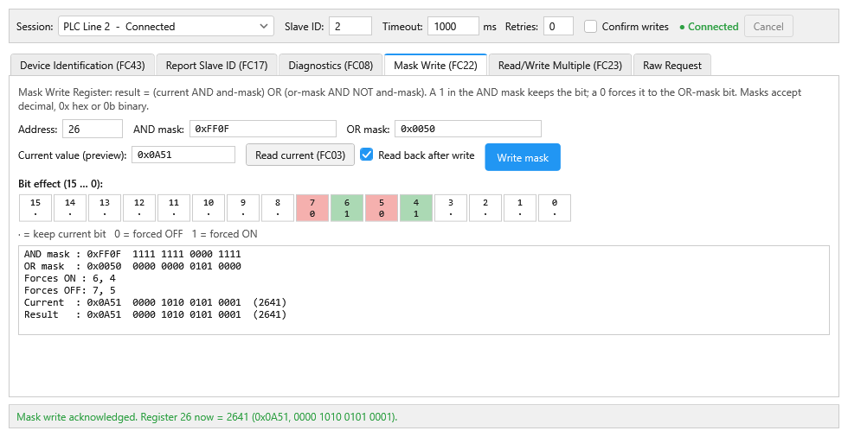This screenshot has width=848, height=437.
Task: Click the Timeout input field
Action: [453, 27]
